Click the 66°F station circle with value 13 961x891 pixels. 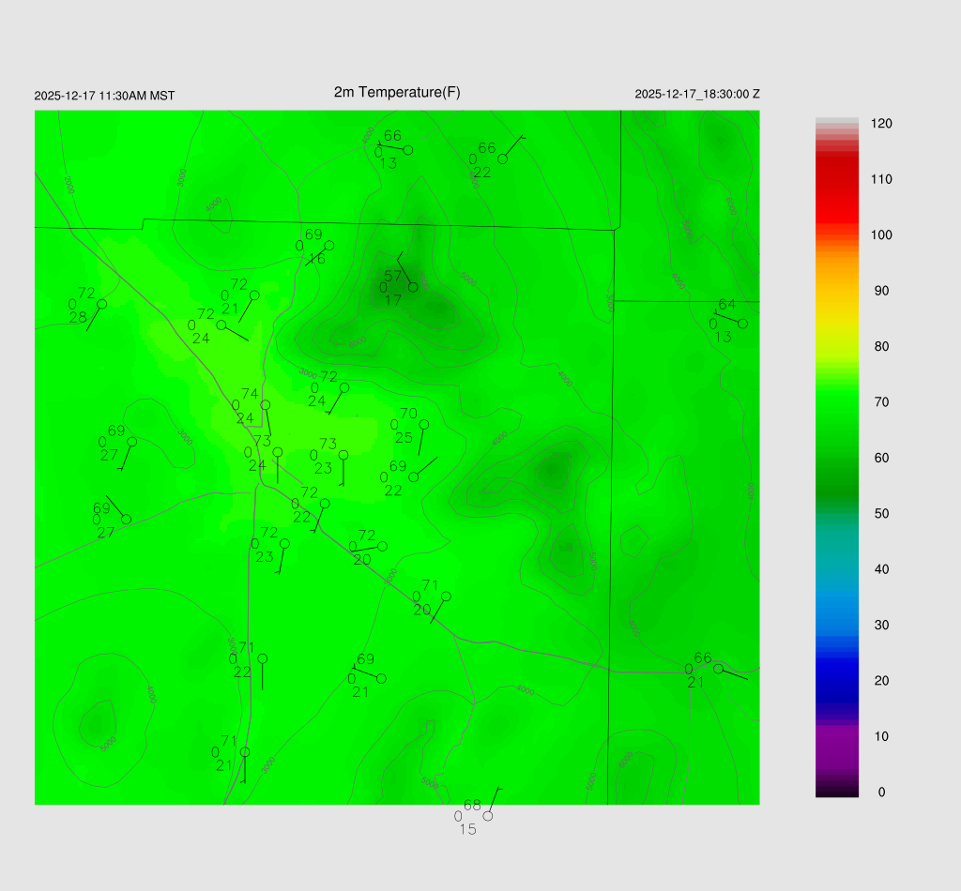click(x=408, y=150)
